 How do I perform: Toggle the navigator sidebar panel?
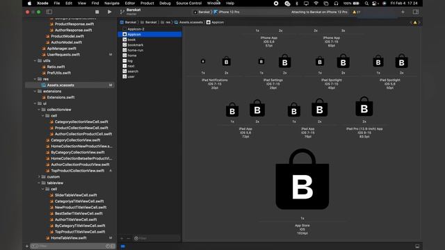[x=49, y=12]
